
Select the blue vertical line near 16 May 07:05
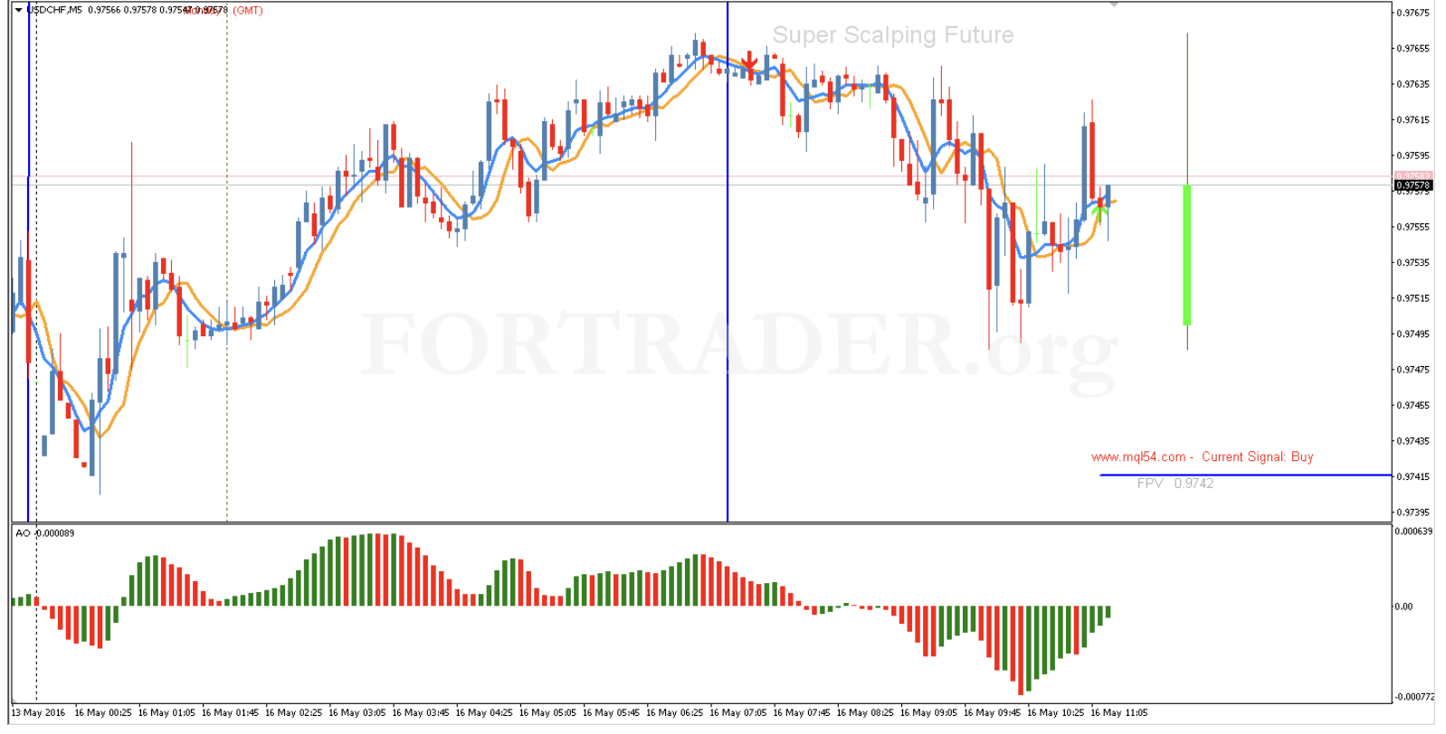pyautogui.click(x=728, y=262)
